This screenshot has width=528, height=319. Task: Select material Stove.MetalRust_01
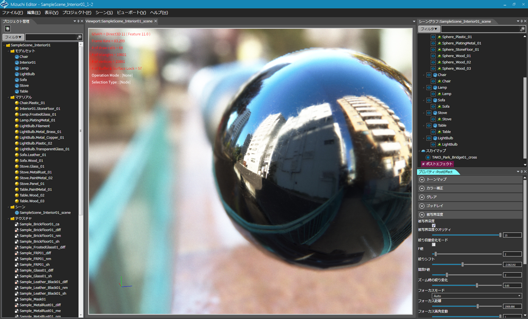click(36, 172)
